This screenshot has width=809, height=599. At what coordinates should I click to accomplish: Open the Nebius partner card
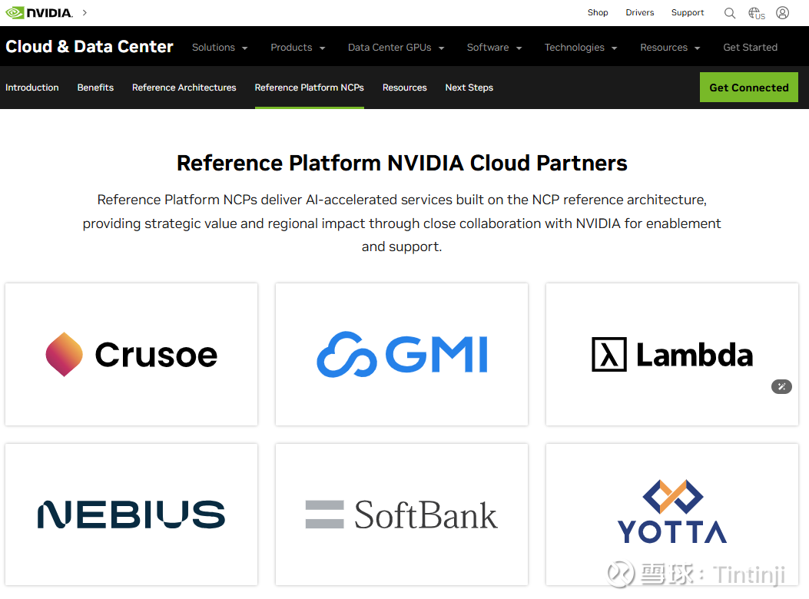pyautogui.click(x=131, y=515)
